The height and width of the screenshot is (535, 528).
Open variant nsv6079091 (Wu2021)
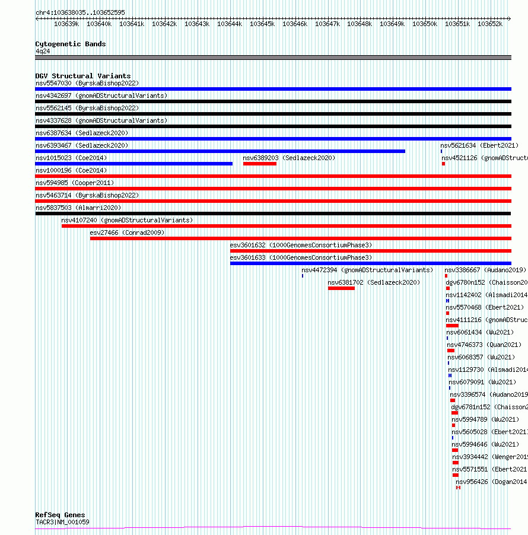[x=482, y=382]
